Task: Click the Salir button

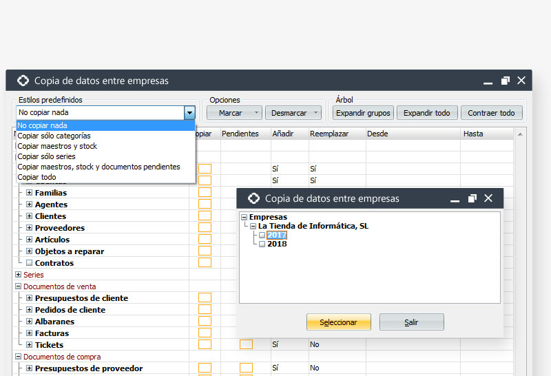Action: point(411,322)
